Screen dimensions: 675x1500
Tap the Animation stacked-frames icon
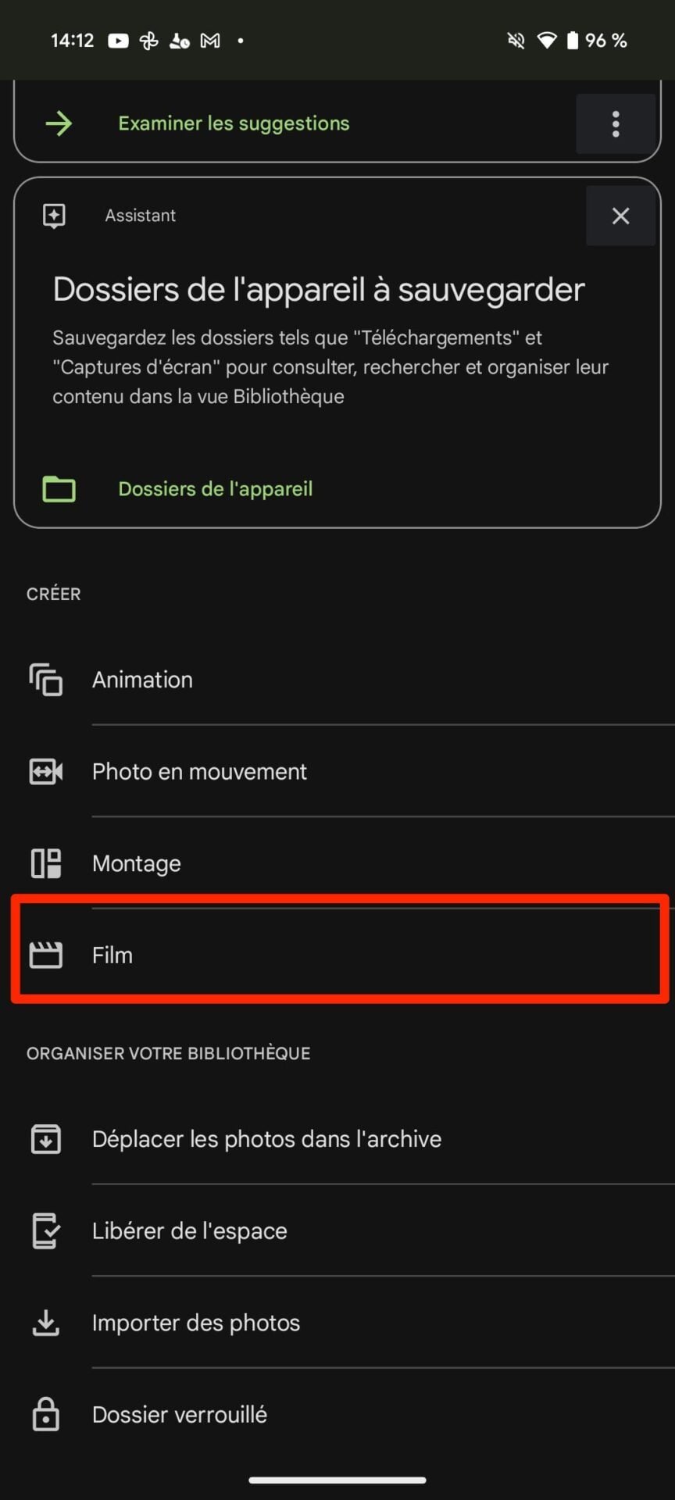point(46,680)
